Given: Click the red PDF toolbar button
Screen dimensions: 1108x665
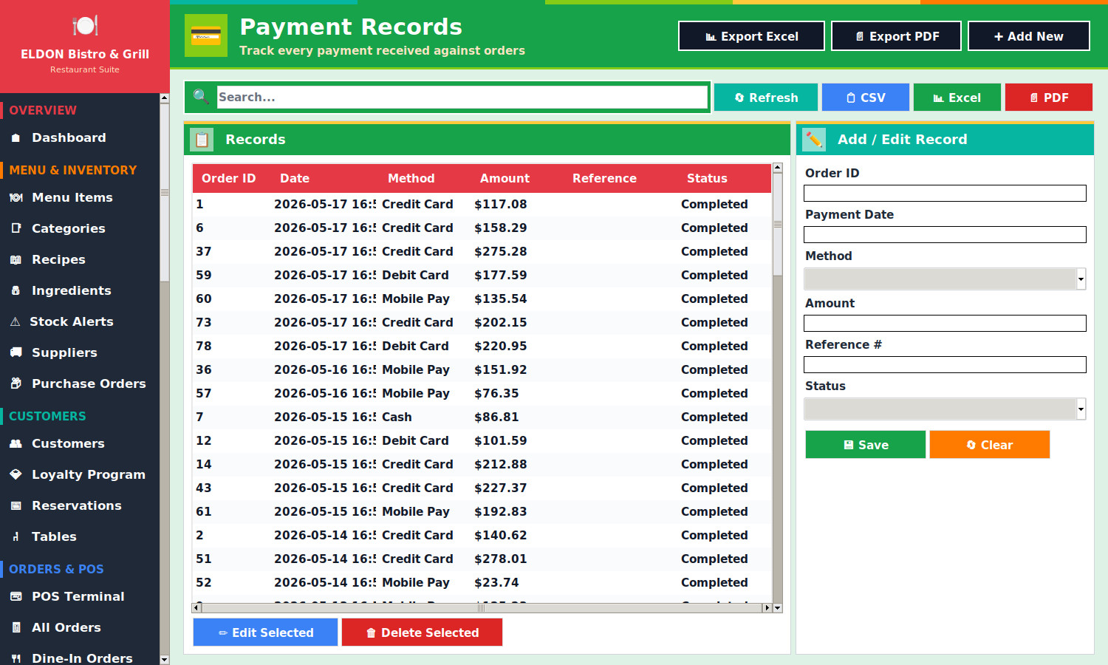Looking at the screenshot, I should click(x=1048, y=98).
